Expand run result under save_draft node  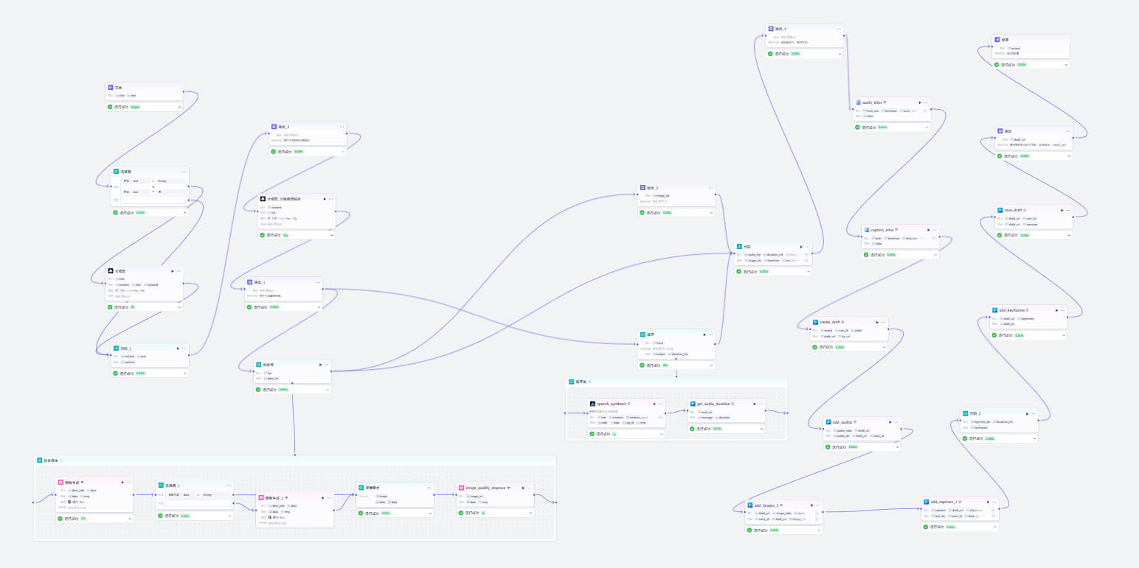1067,235
